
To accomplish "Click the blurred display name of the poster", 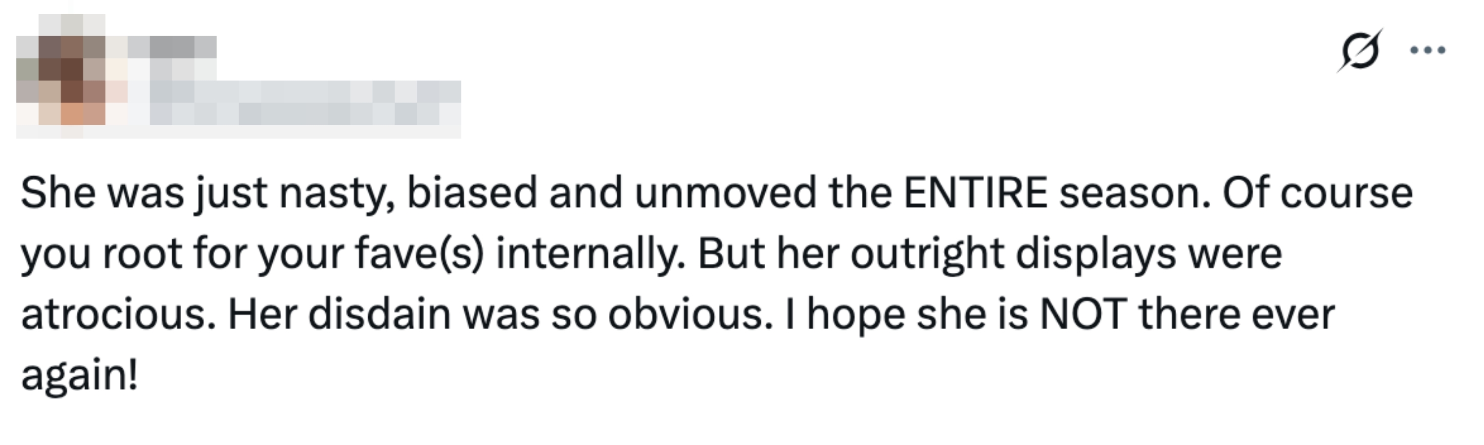I will pyautogui.click(x=184, y=46).
